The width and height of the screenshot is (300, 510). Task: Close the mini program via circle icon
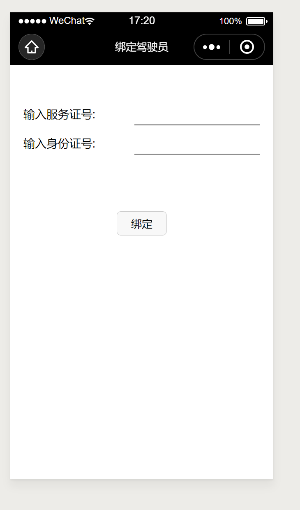(247, 47)
